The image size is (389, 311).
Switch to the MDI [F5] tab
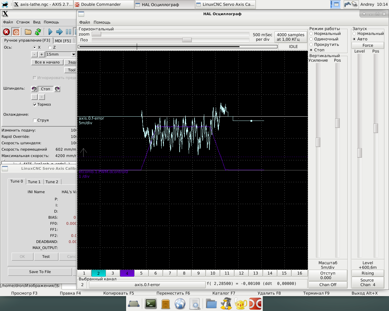point(63,41)
